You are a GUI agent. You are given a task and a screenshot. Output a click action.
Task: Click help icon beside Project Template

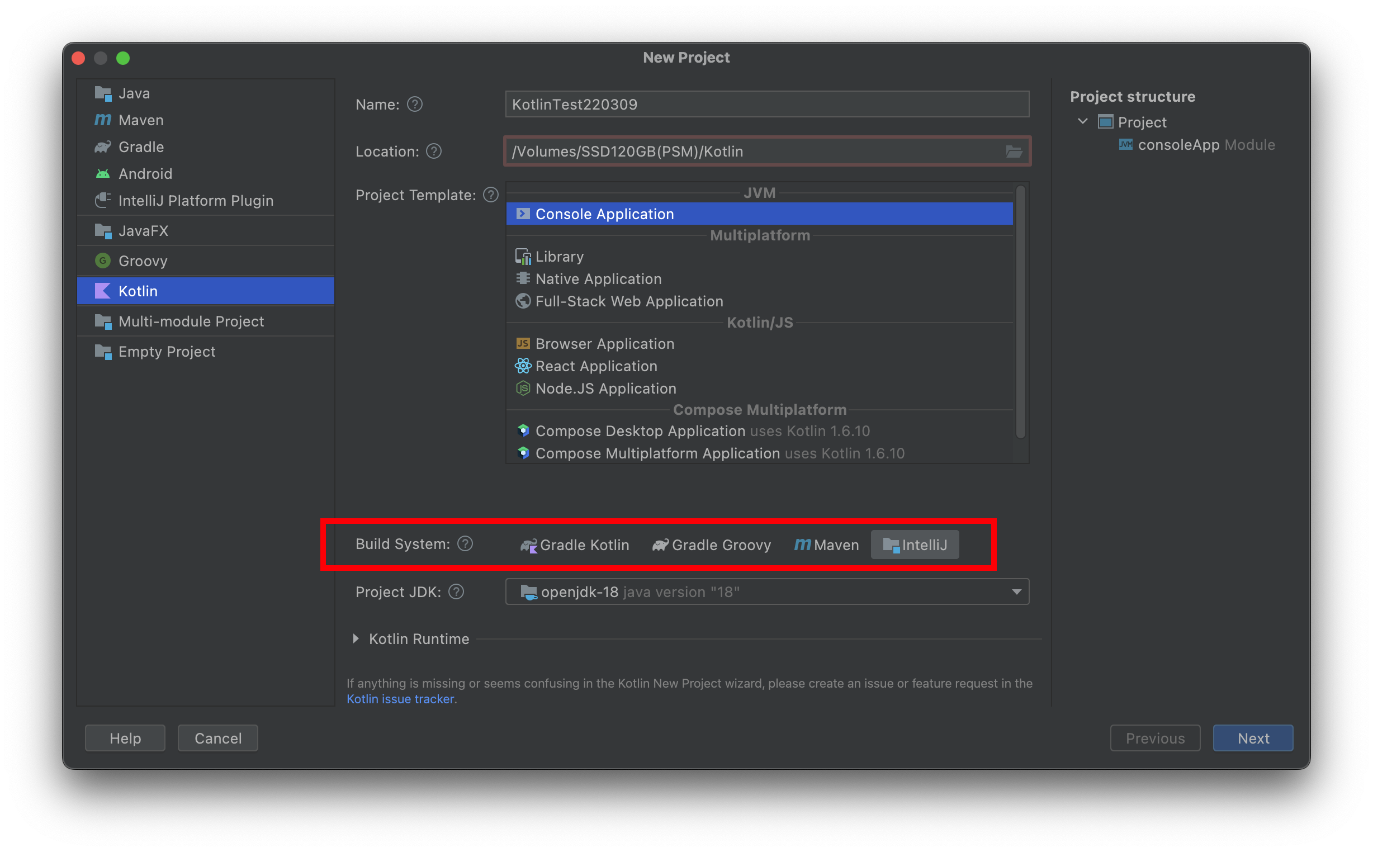point(491,195)
